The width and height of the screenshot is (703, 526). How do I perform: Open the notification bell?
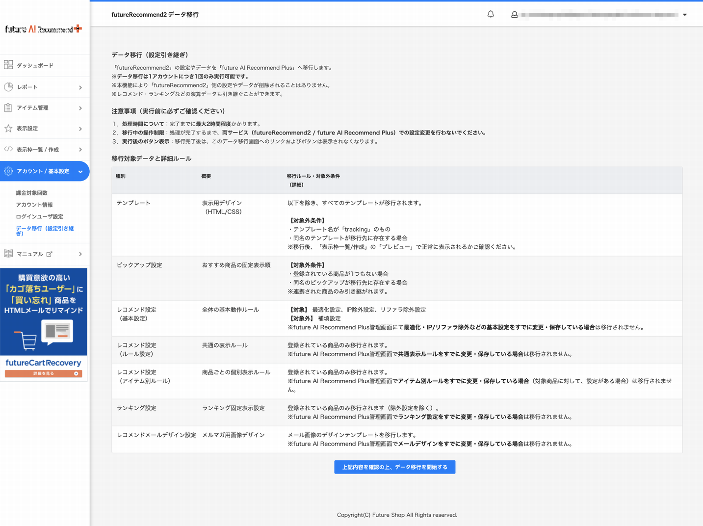491,14
